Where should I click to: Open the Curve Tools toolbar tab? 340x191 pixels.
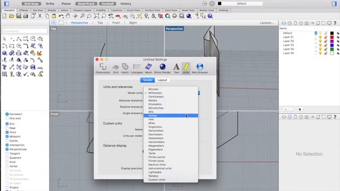click(133, 10)
